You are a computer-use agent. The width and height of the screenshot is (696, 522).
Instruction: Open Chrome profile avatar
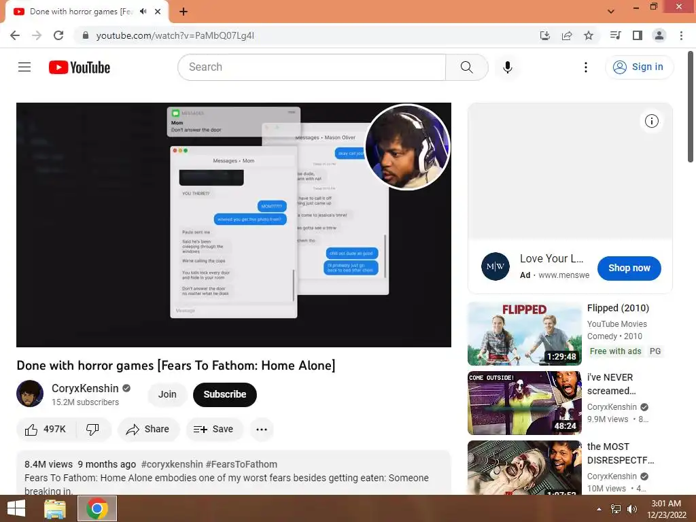point(659,35)
